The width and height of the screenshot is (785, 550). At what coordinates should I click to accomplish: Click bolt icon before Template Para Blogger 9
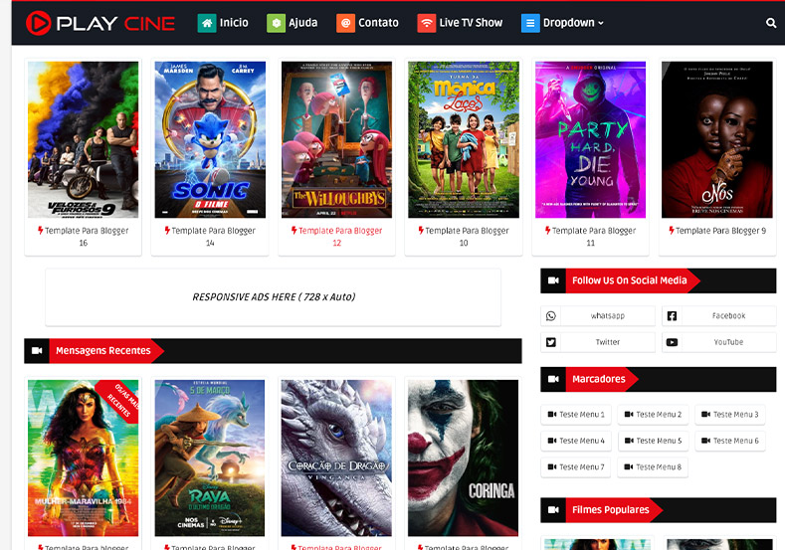[x=672, y=230]
